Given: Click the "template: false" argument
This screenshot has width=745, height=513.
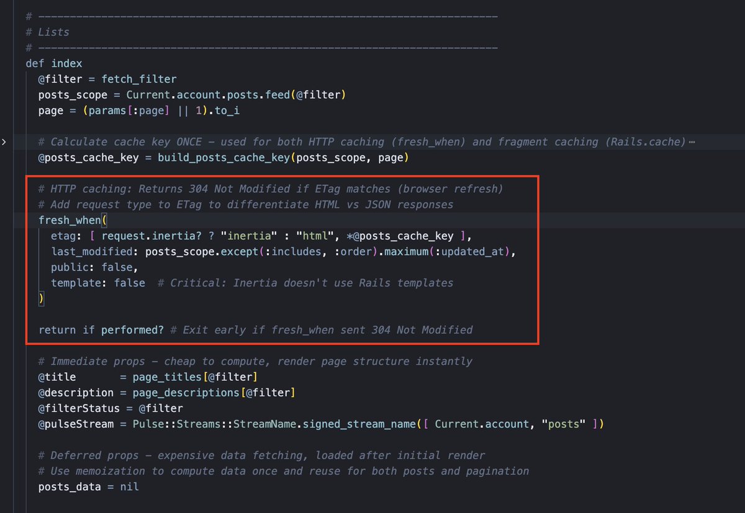Looking at the screenshot, I should 98,283.
